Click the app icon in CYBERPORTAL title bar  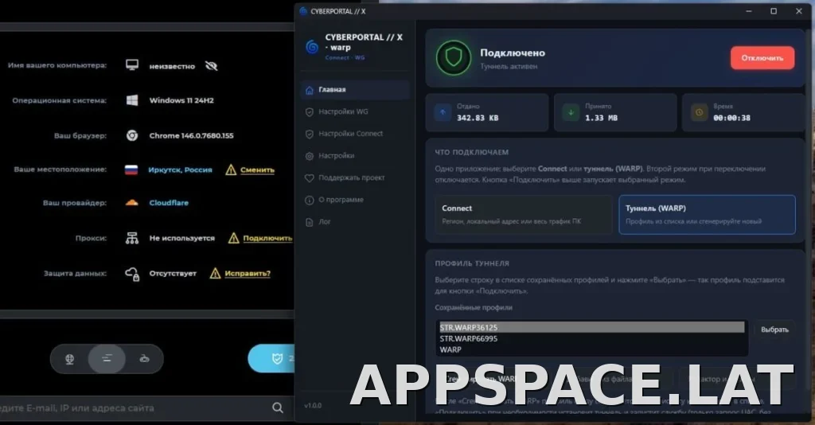(303, 11)
